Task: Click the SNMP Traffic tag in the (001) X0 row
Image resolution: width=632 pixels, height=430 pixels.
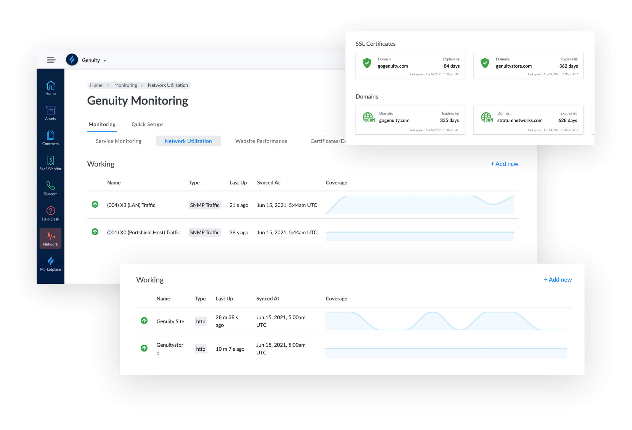Action: pyautogui.click(x=204, y=232)
